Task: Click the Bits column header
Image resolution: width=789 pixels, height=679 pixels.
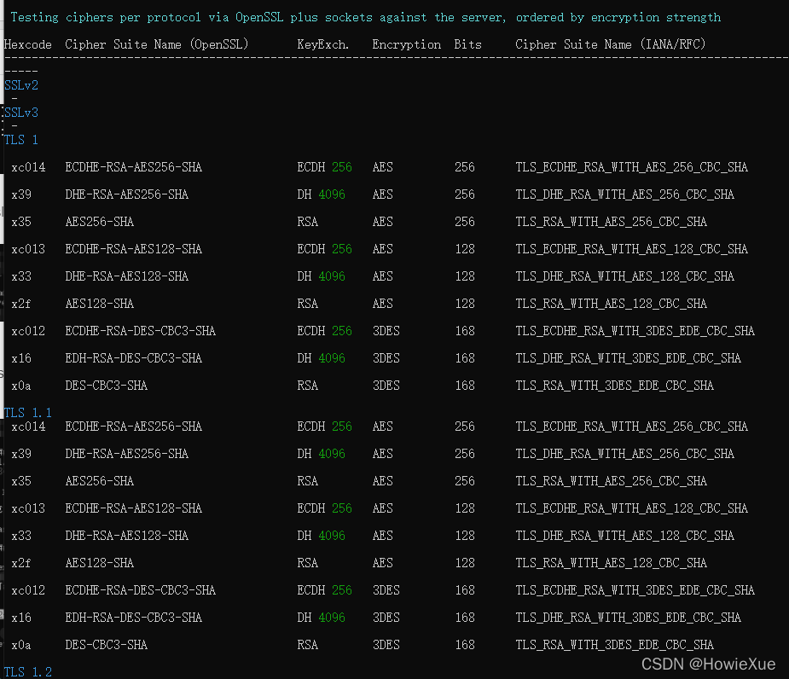Action: point(467,45)
